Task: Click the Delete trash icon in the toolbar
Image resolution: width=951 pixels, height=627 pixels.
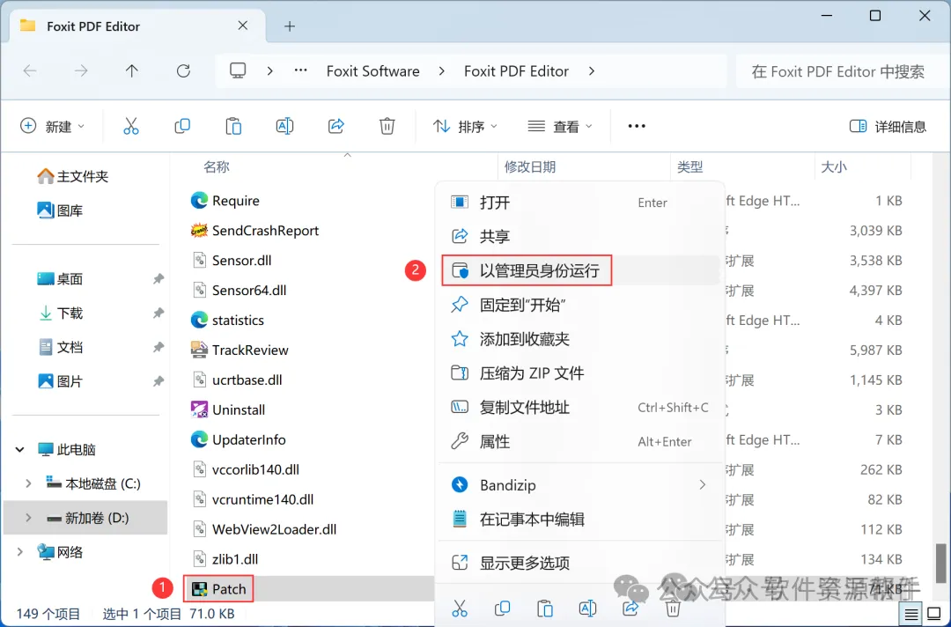Action: [387, 126]
